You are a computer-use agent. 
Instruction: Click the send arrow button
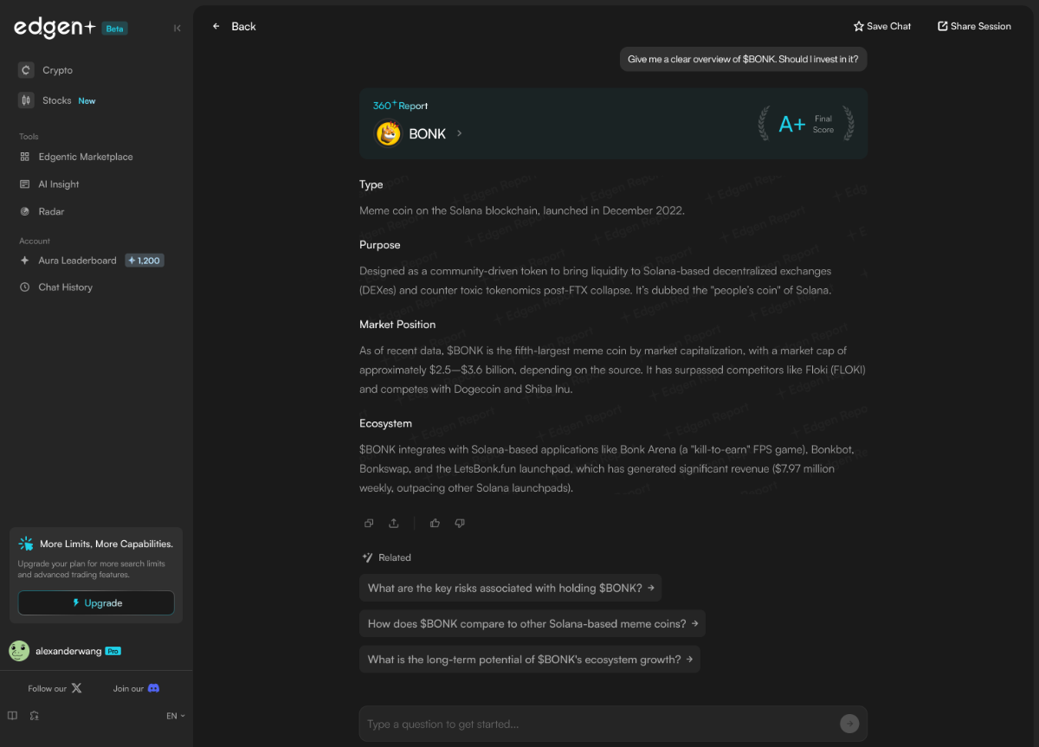[849, 724]
